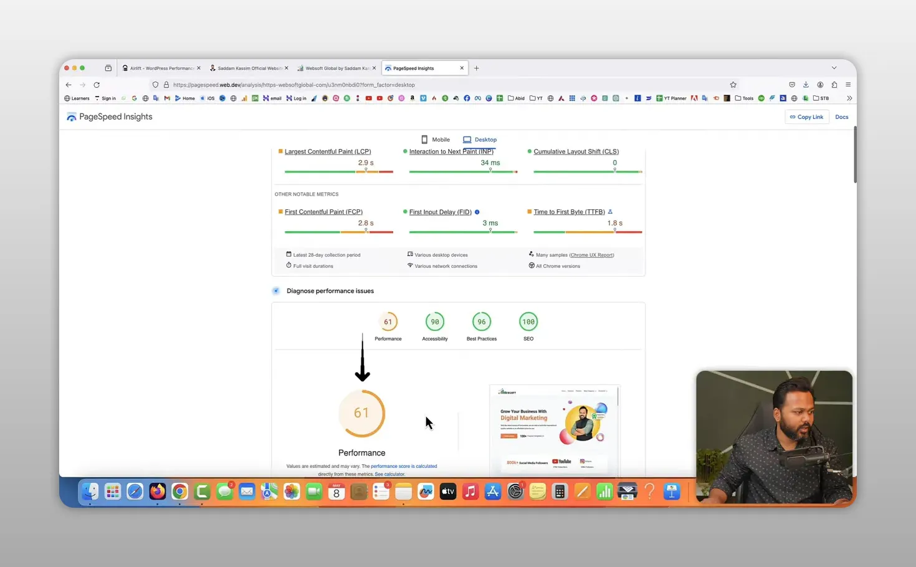Screen dimensions: 916x567
Task: Open Time to First Byte (TTFB) link
Action: point(569,212)
